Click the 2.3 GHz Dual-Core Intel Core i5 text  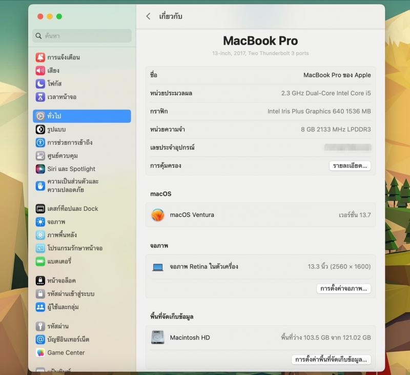click(326, 93)
